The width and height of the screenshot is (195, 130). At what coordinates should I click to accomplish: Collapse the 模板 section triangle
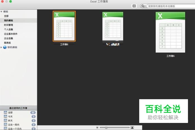[1, 12]
